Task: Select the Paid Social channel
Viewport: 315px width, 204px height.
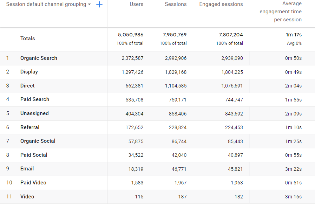Action: 34,155
